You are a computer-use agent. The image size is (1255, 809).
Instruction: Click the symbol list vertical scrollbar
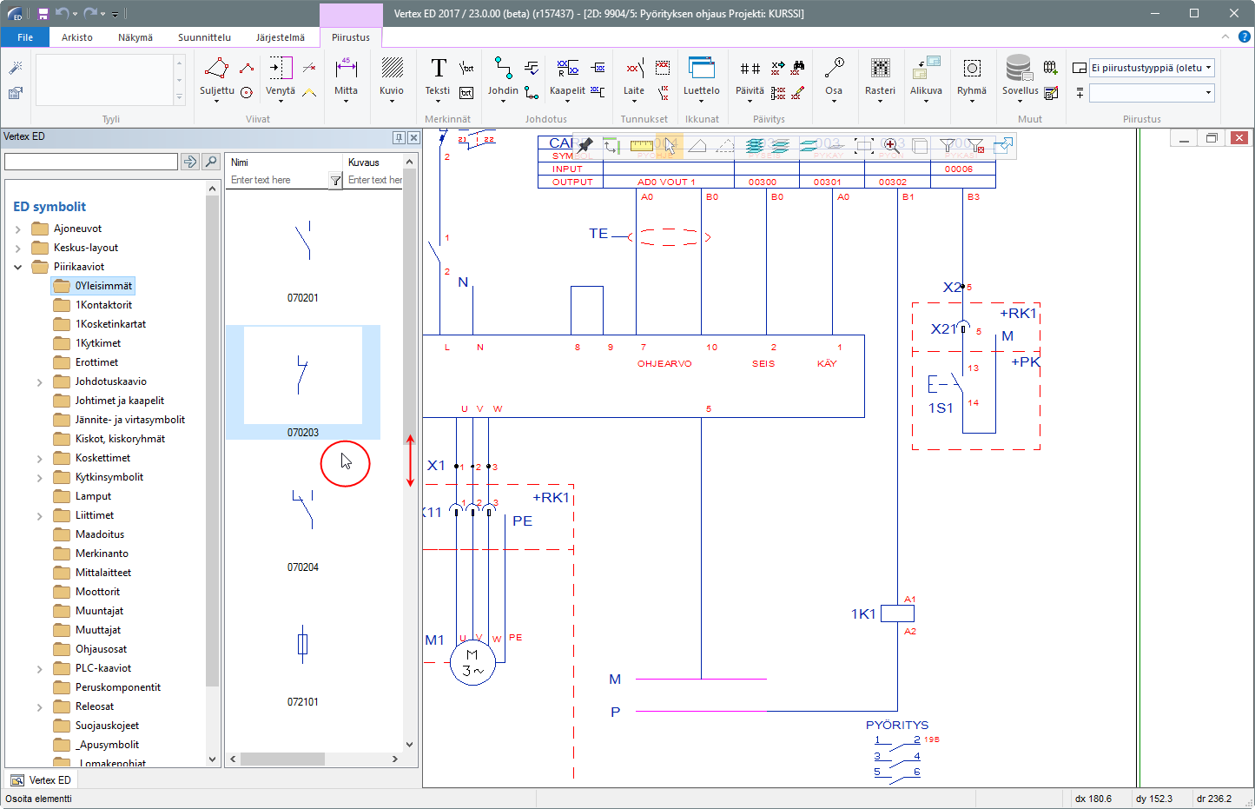coord(409,304)
